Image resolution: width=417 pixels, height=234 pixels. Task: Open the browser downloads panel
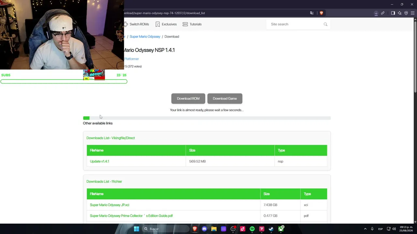tap(376, 13)
